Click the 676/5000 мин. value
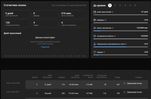 coord(142,28)
